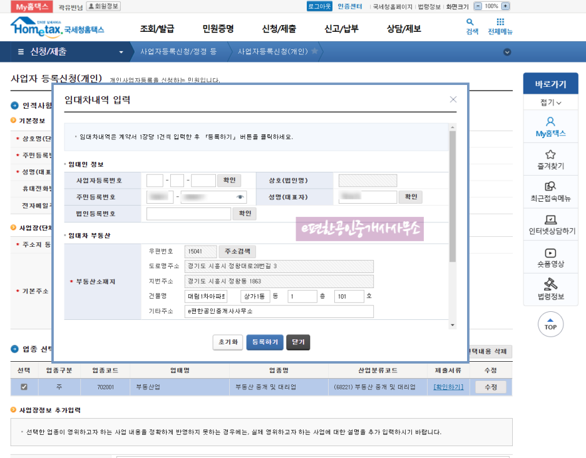Open the 전체메뉴 grid icon
The height and width of the screenshot is (458, 586).
[x=500, y=22]
